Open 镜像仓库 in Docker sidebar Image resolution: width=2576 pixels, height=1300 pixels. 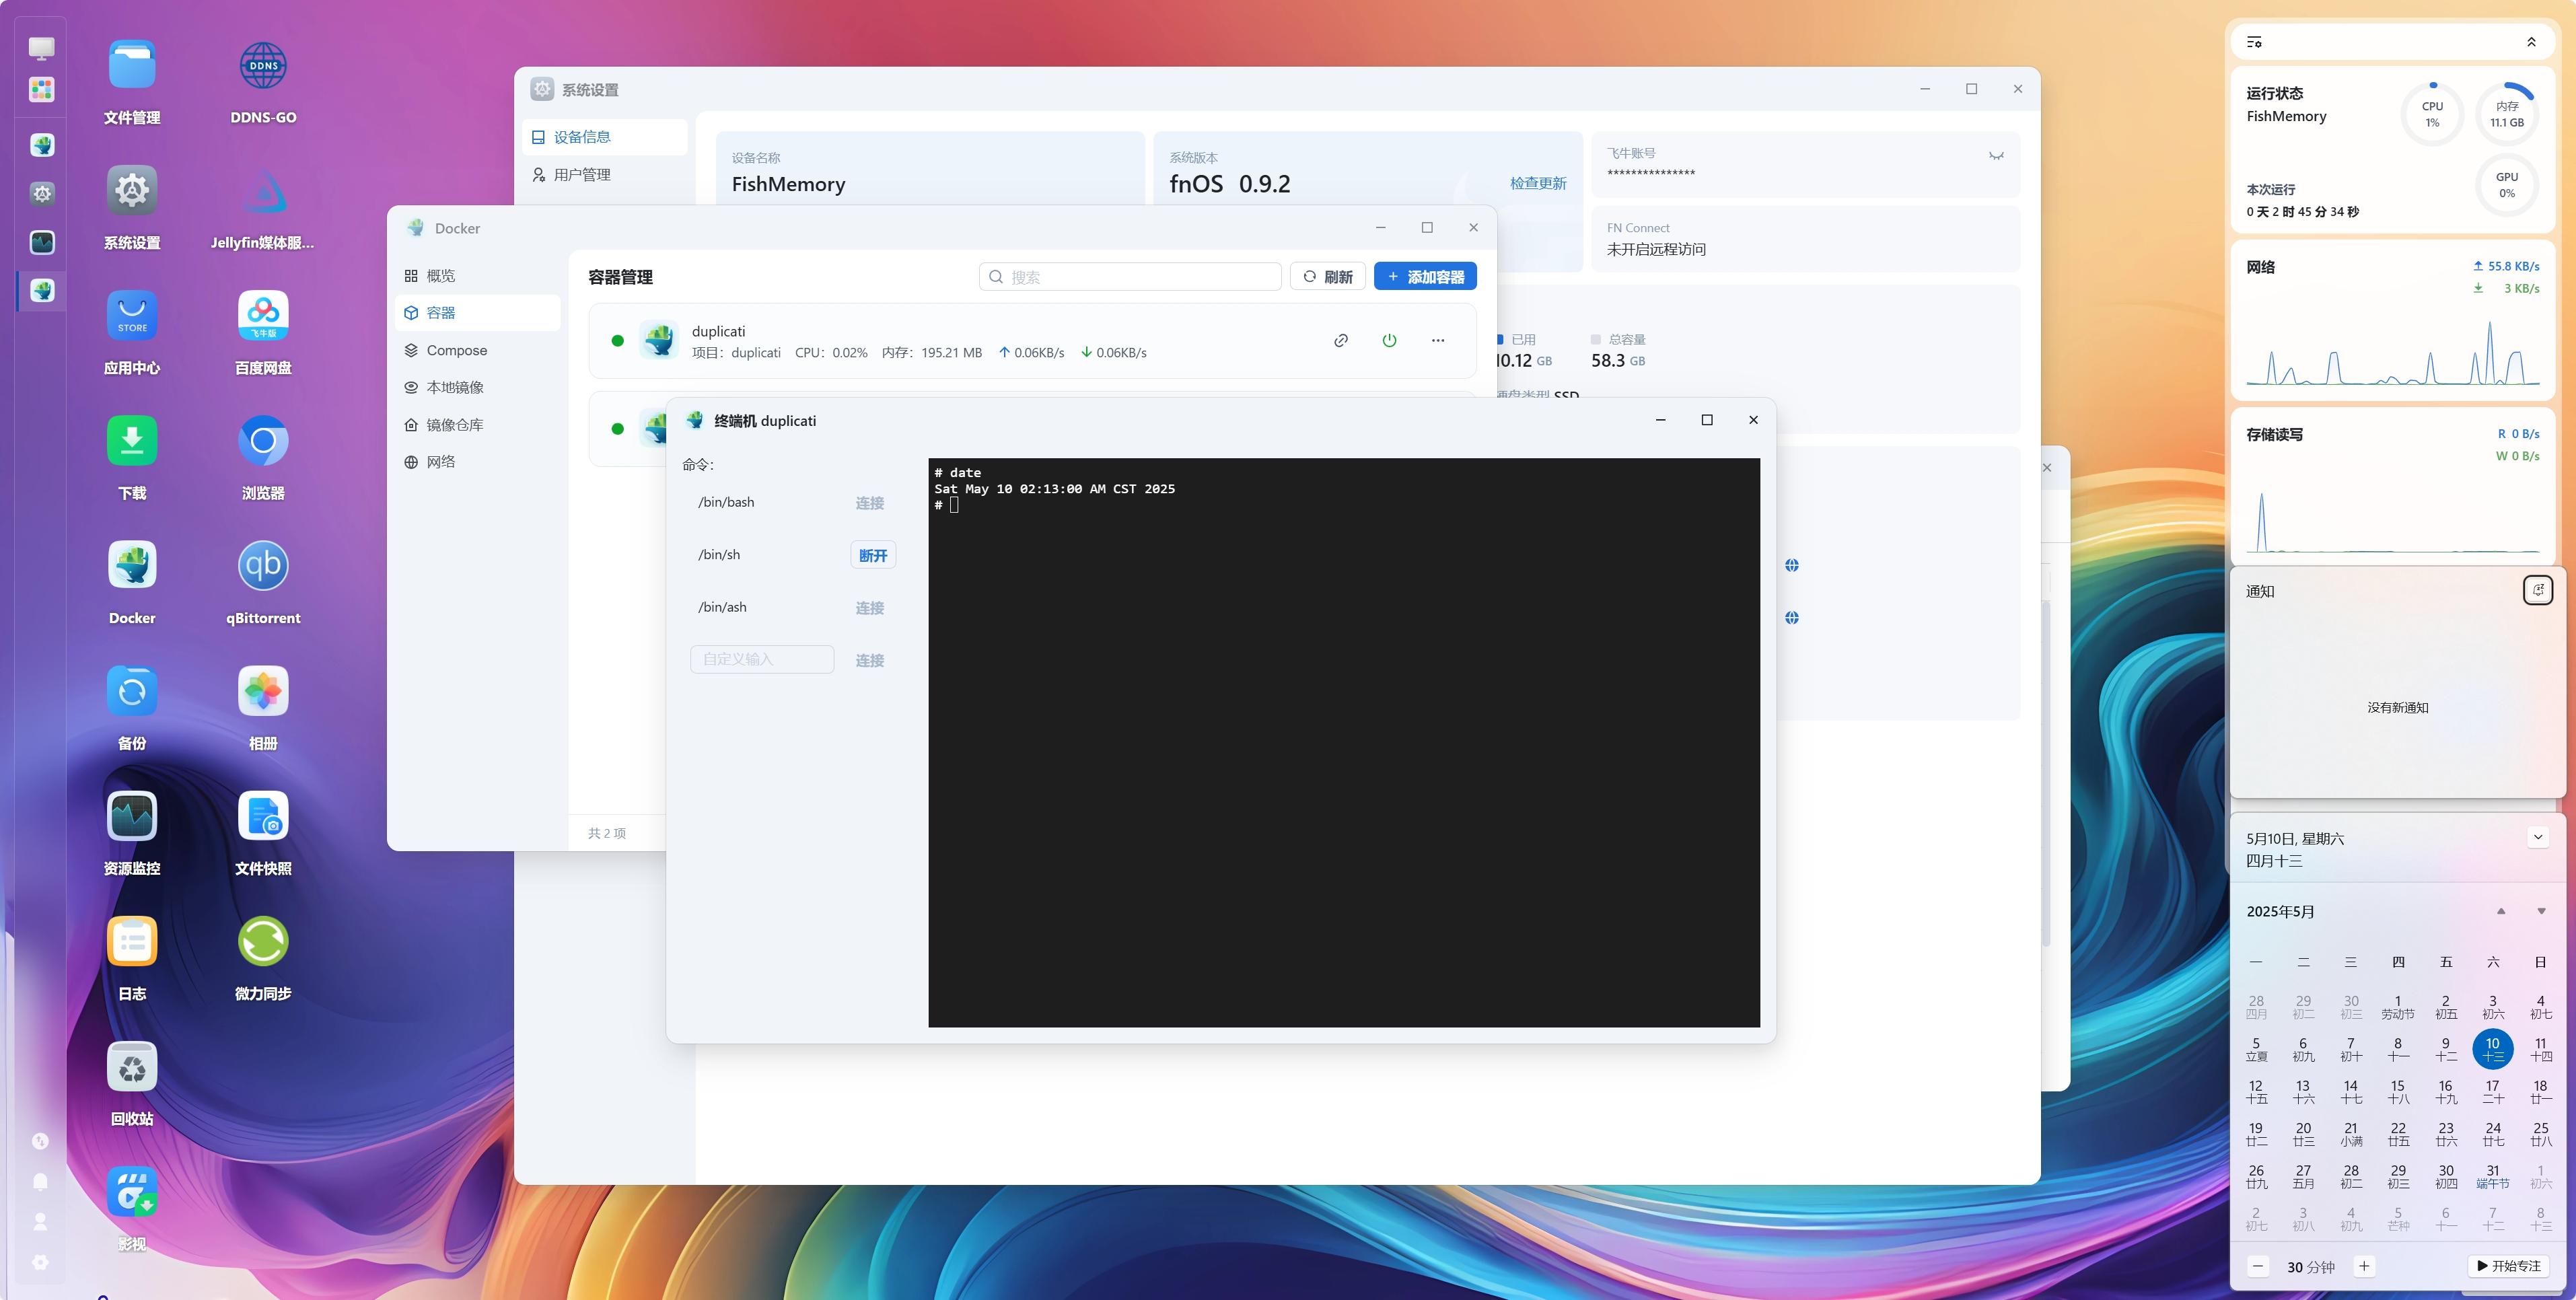(477, 425)
